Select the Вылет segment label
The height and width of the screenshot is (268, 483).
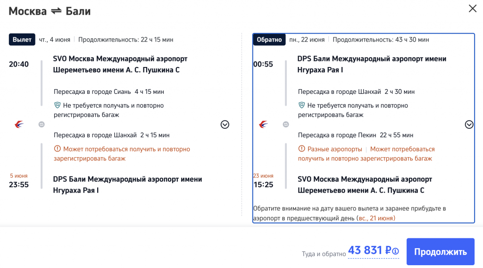pyautogui.click(x=22, y=40)
